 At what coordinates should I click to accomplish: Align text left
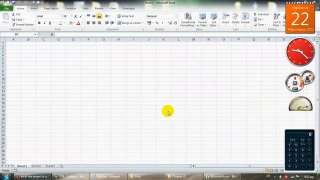click(x=88, y=23)
